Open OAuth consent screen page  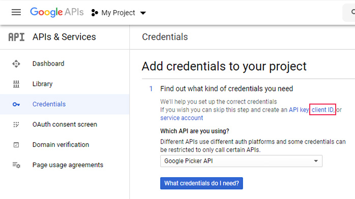pyautogui.click(x=65, y=124)
